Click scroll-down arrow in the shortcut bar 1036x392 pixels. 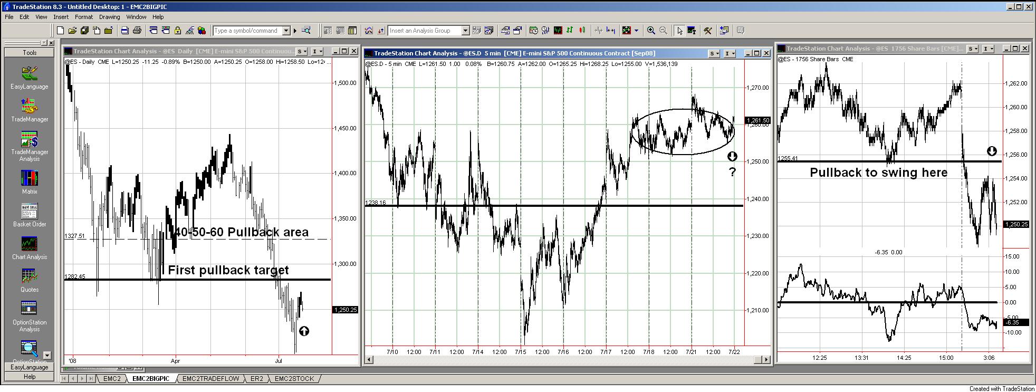coord(47,355)
